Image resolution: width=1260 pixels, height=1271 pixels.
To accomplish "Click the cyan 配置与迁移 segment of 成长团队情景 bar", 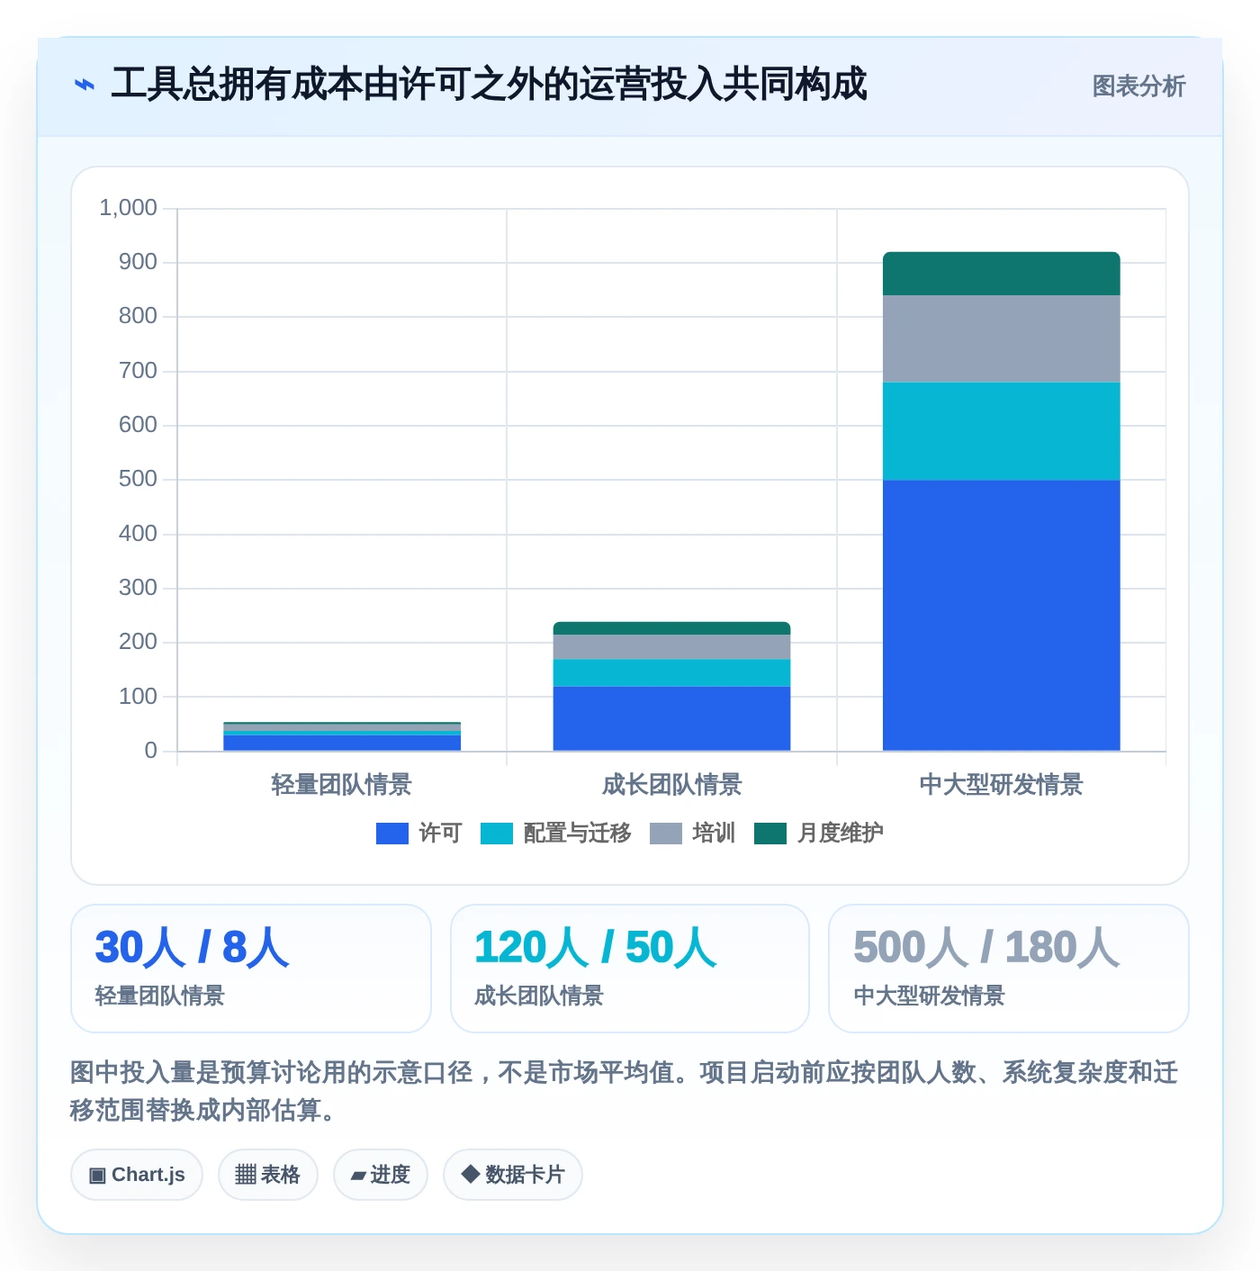I will (x=671, y=672).
